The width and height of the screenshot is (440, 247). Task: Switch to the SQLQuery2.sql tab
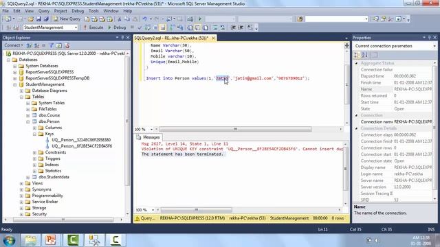[x=171, y=38]
